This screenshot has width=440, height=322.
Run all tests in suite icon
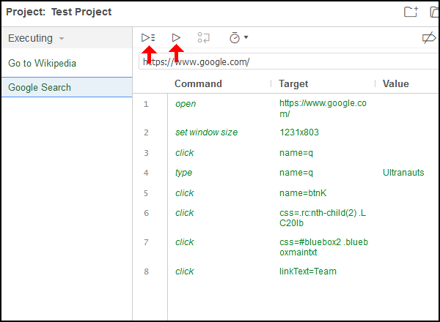[148, 37]
